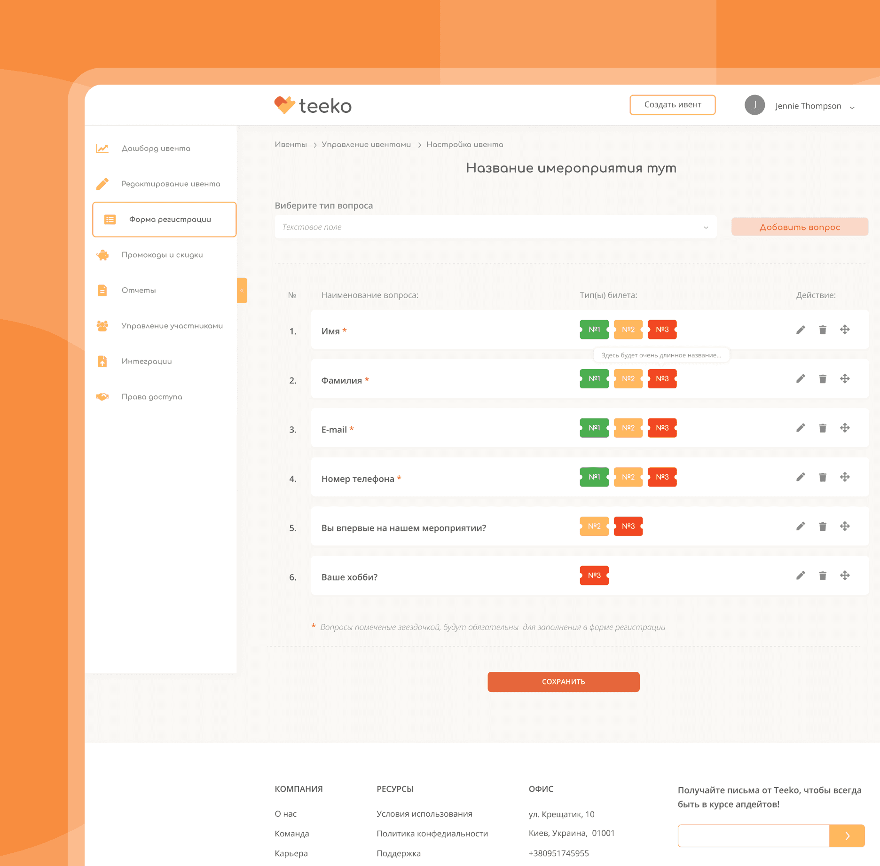The image size is (880, 866).
Task: Click trash icon for Ваше хобби? question
Action: coord(823,575)
